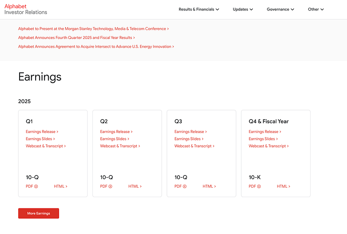The width and height of the screenshot is (347, 234).
Task: Select the Q2 card title
Action: click(104, 121)
